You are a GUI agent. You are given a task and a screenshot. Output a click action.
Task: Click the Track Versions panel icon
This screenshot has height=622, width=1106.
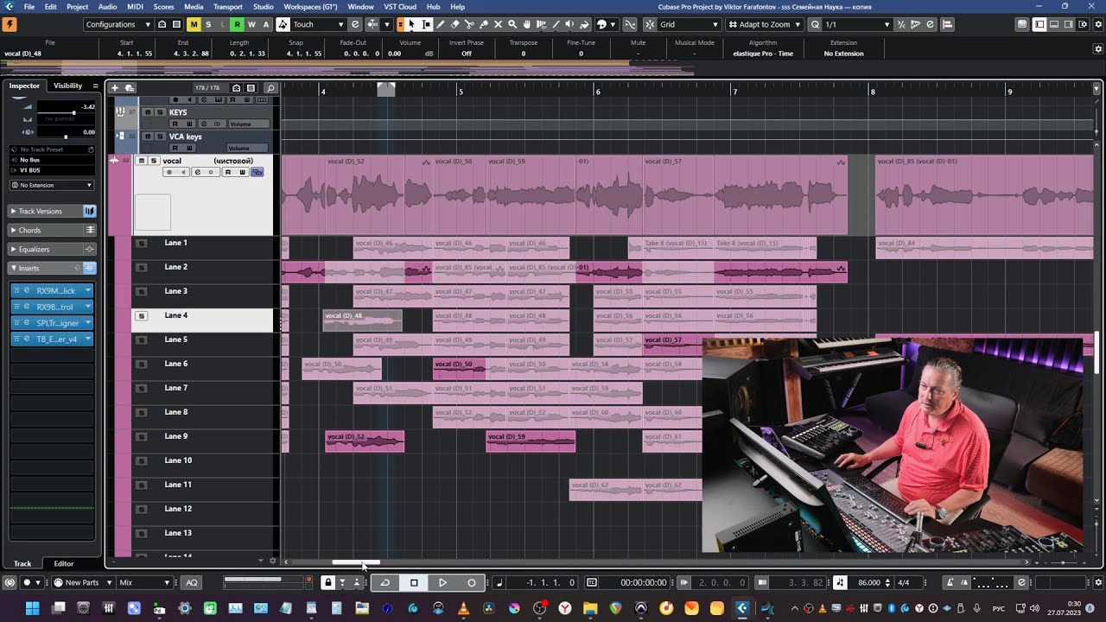(89, 211)
